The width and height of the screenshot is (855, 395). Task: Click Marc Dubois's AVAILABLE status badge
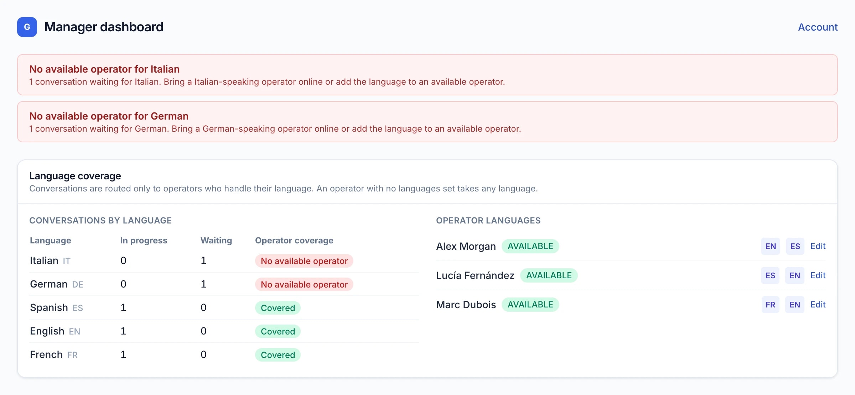pos(530,305)
